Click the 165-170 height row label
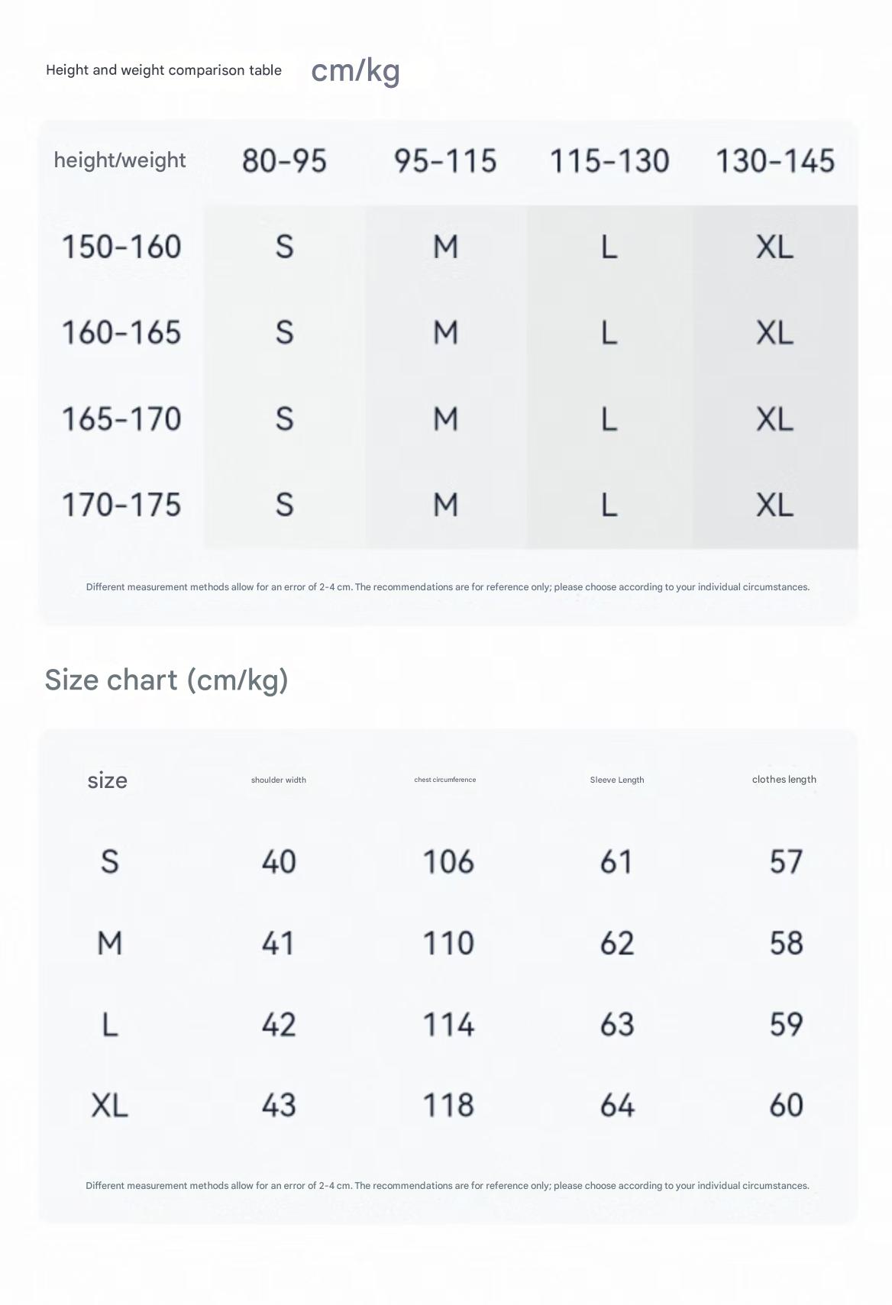The height and width of the screenshot is (1305, 892). (121, 419)
